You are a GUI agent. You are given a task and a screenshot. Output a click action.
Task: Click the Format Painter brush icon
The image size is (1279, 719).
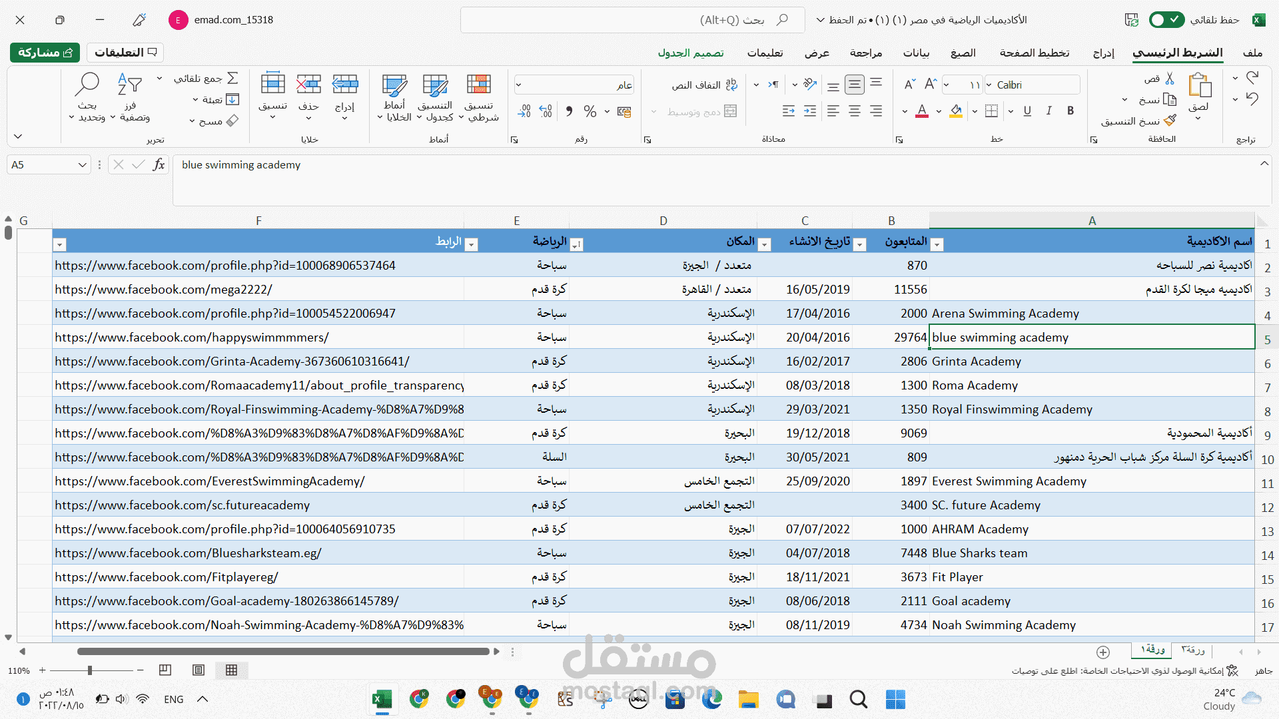pyautogui.click(x=1170, y=120)
